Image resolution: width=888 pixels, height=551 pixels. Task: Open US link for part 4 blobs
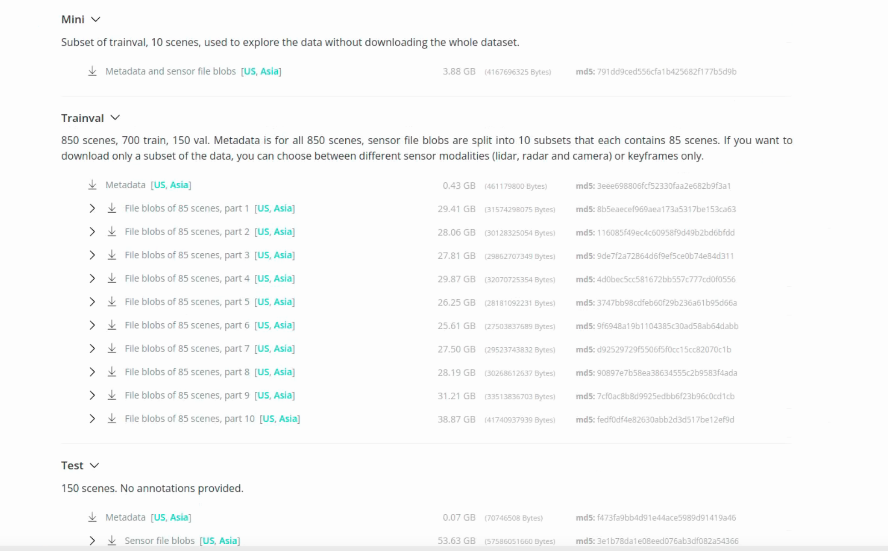[x=263, y=279]
